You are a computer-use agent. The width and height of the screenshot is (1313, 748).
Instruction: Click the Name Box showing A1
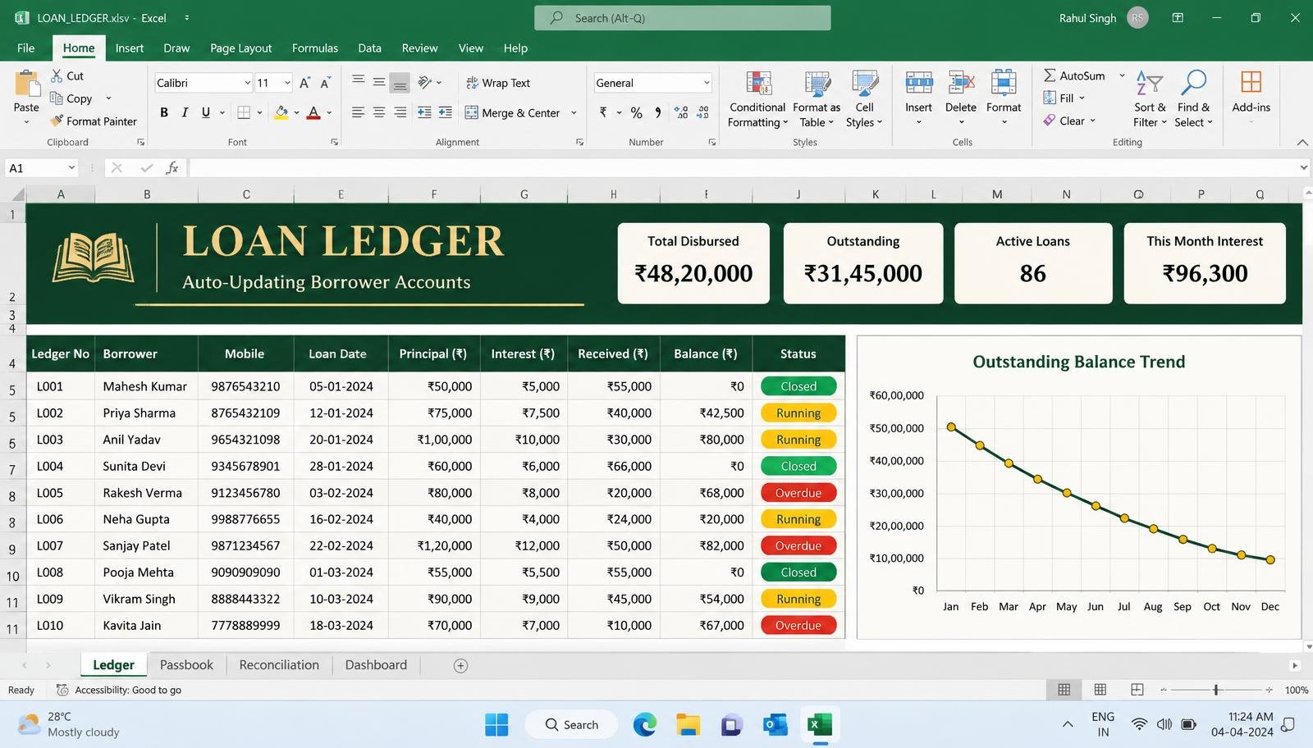[x=41, y=167]
